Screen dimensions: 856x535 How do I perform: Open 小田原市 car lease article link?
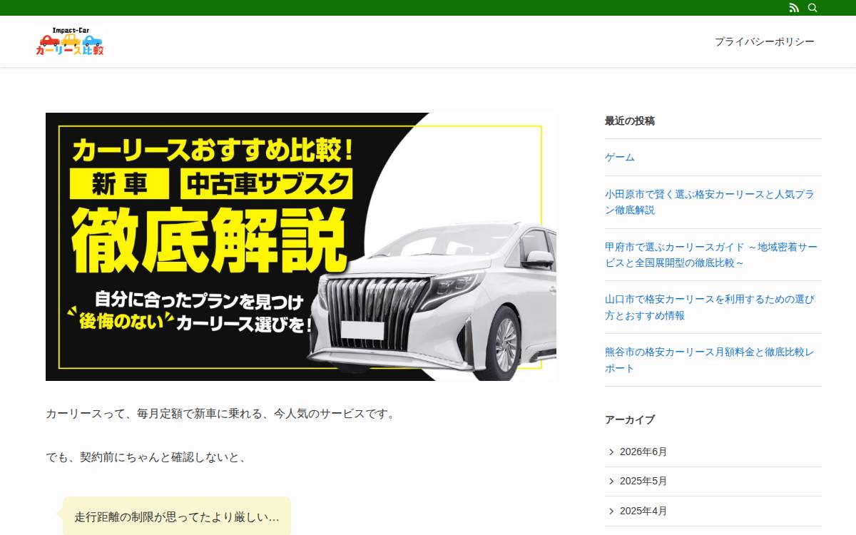tap(710, 202)
